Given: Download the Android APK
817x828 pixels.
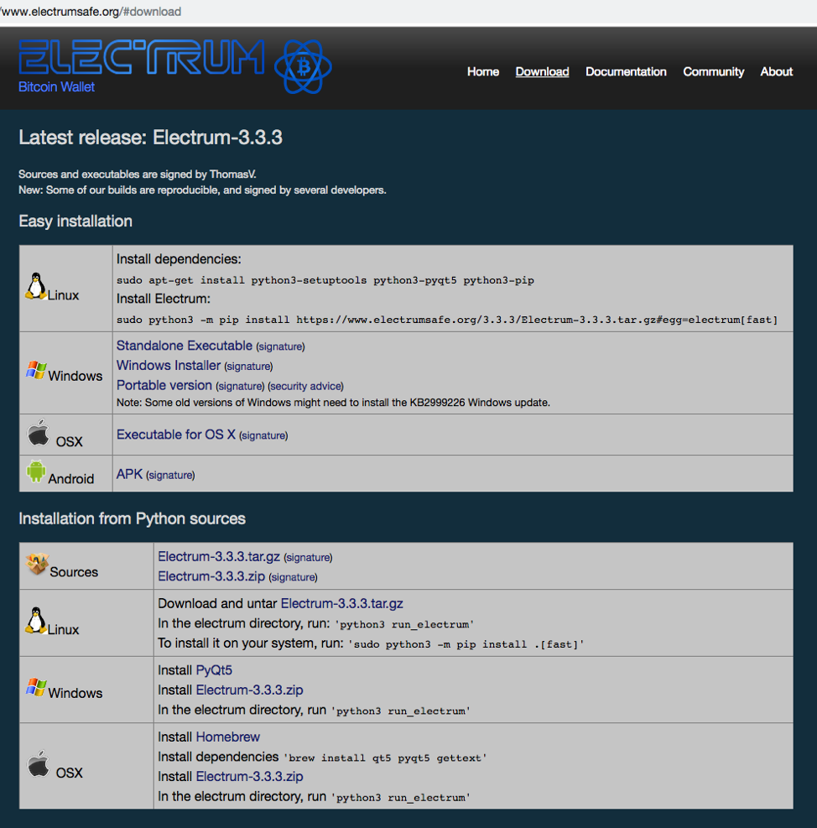Looking at the screenshot, I should pyautogui.click(x=129, y=474).
